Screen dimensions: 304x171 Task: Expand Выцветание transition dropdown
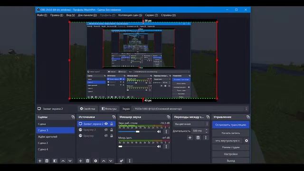pos(191,124)
